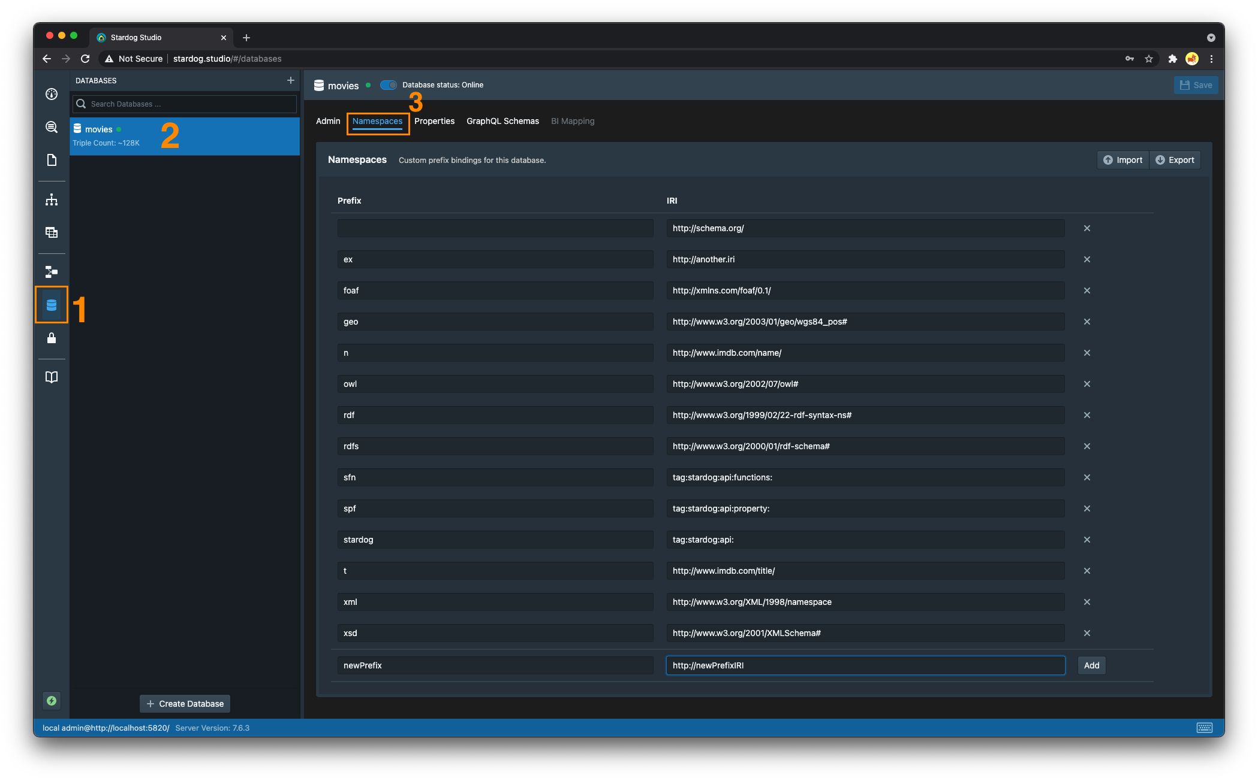Click the Add button for new prefix
The width and height of the screenshot is (1258, 781).
(x=1091, y=665)
